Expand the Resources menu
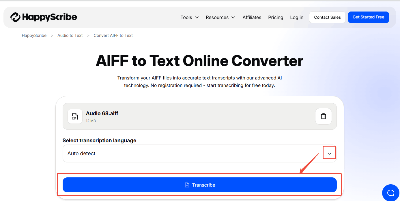Image resolution: width=400 pixels, height=201 pixels. coord(220,17)
